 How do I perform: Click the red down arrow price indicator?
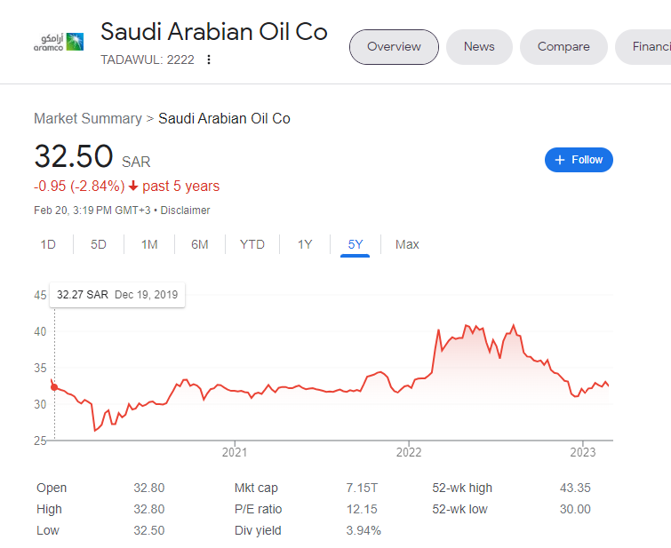pyautogui.click(x=133, y=187)
